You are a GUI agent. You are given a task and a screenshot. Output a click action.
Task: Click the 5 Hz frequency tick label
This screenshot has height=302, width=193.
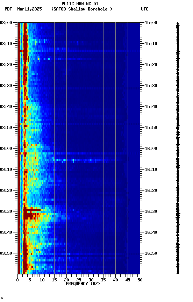(30, 280)
